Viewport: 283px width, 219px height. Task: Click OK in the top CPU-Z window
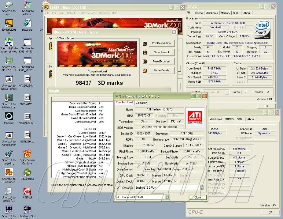266,106
